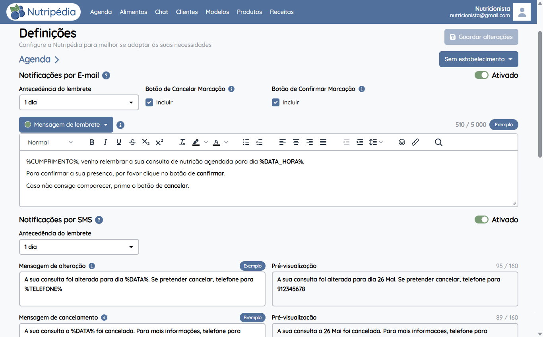
Task: Show info next to Mensagem de lembrete
Action: (121, 125)
